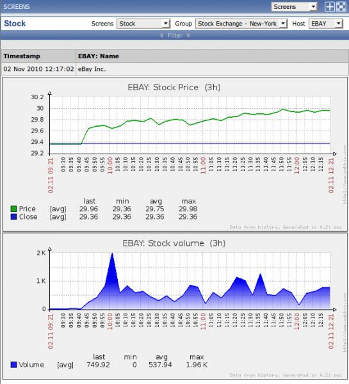Open the Group Stock Exchange dropdown

pyautogui.click(x=241, y=24)
